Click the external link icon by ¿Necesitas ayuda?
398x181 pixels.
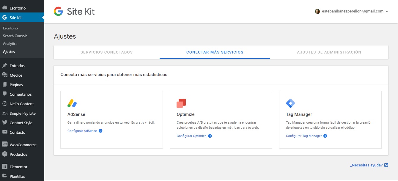pyautogui.click(x=386, y=165)
